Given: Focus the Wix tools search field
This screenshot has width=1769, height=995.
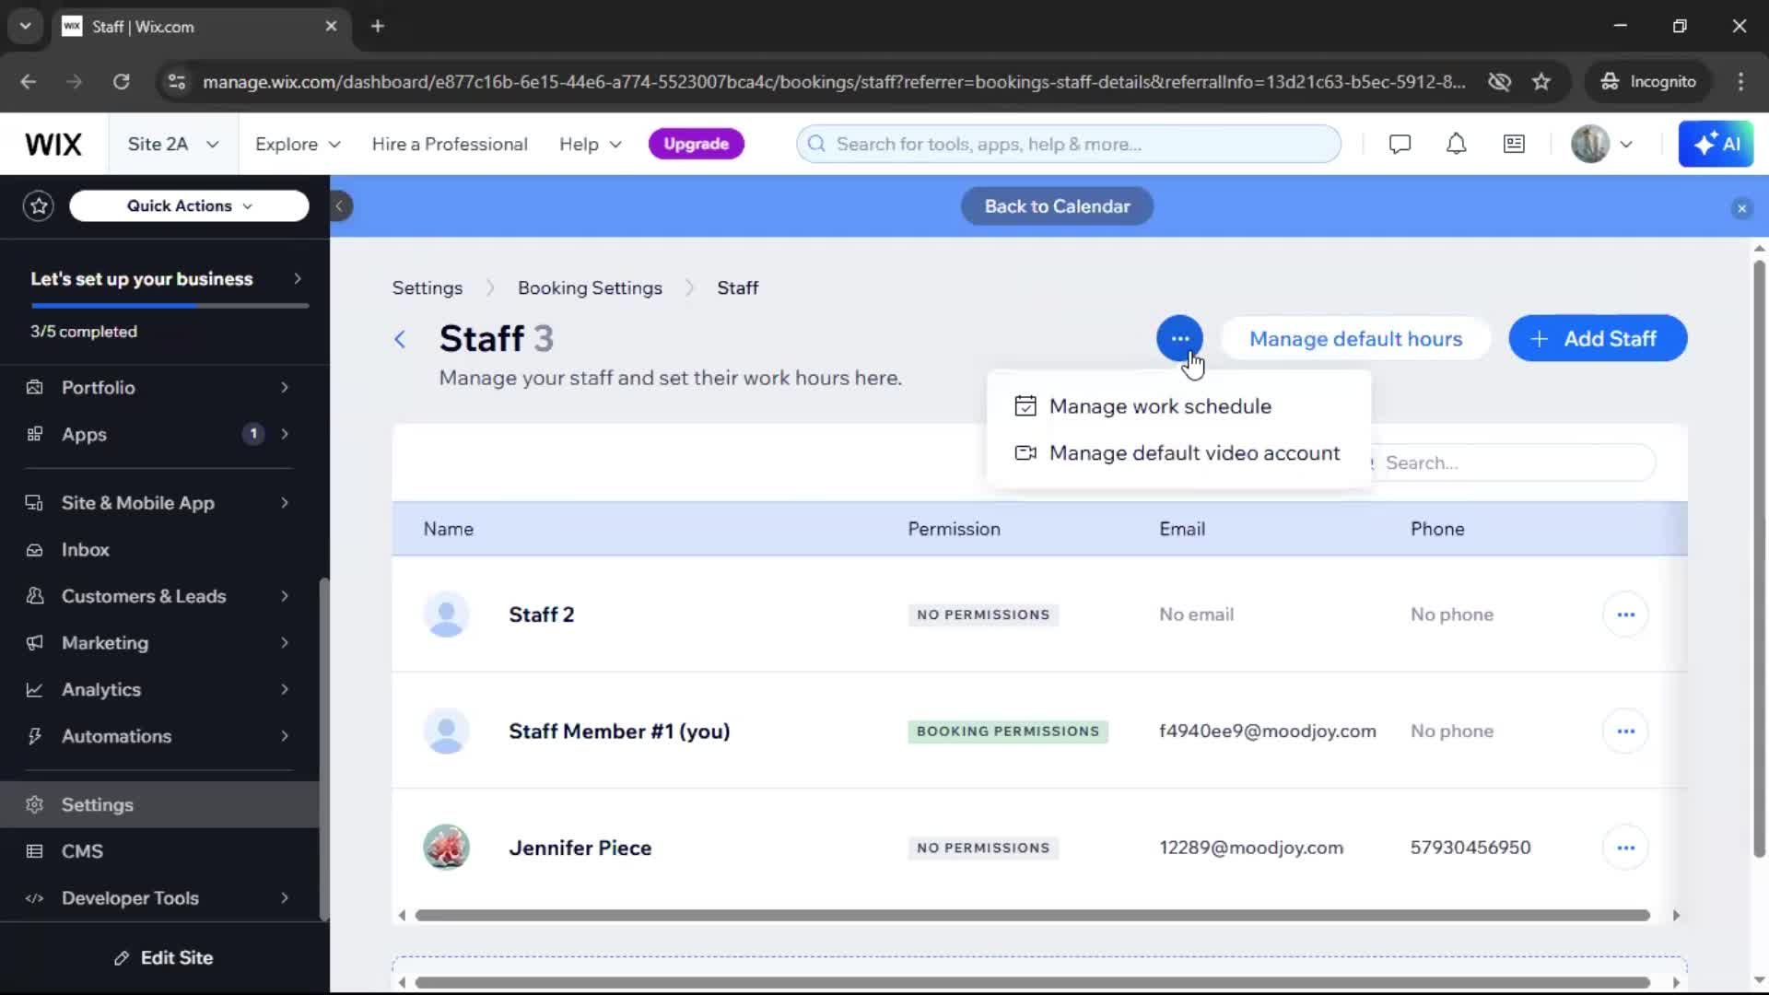Looking at the screenshot, I should [x=1069, y=145].
